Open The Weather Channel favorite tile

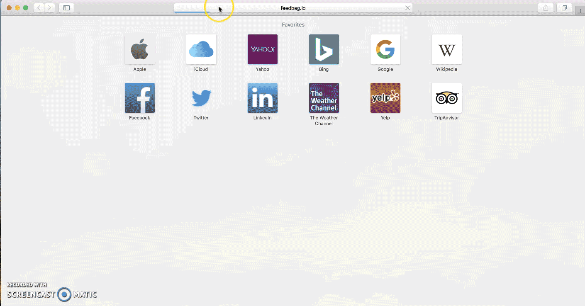tap(324, 98)
